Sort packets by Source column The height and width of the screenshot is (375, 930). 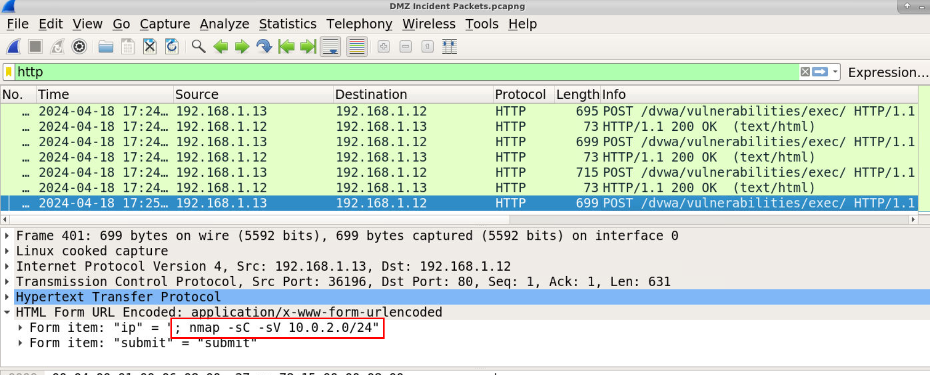click(254, 95)
